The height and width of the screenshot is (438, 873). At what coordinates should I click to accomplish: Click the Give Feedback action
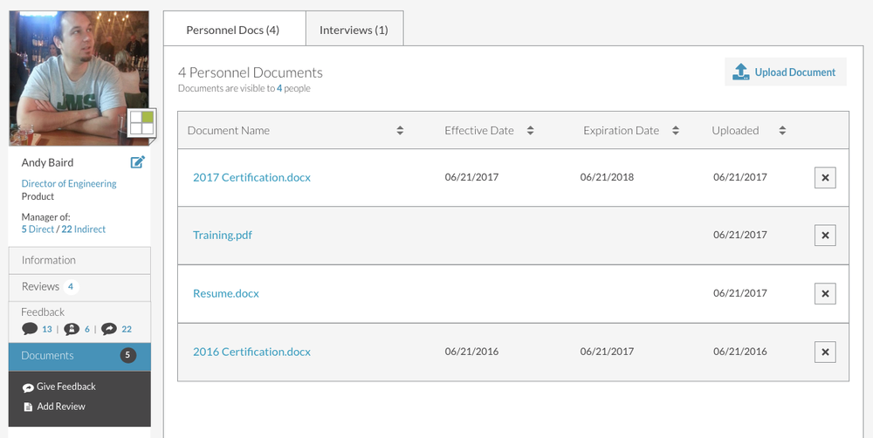click(59, 387)
